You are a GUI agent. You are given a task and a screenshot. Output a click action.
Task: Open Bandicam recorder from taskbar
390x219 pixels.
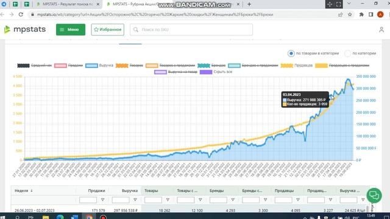(103, 217)
